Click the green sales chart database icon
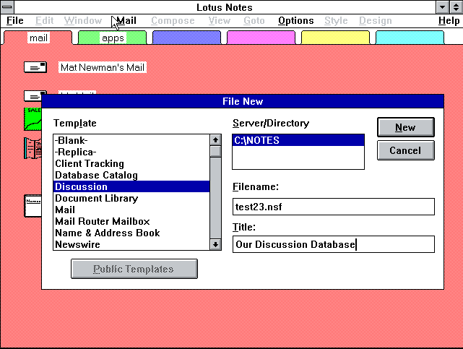Viewport: 463px width, 349px height. [33, 119]
